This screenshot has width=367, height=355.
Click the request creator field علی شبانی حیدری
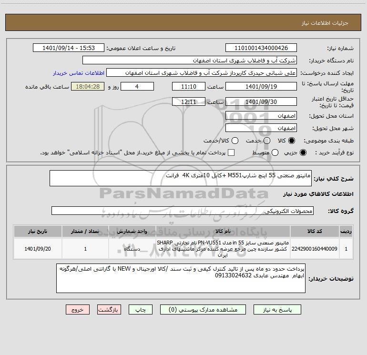[x=202, y=73]
